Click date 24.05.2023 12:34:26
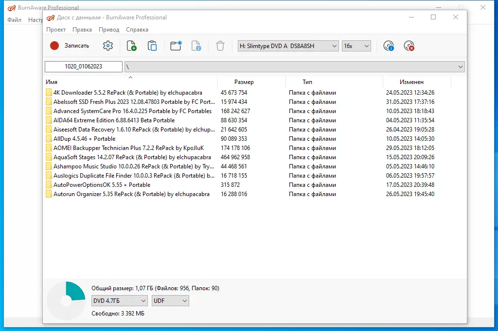 pyautogui.click(x=410, y=93)
